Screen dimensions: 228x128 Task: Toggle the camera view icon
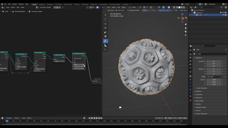pyautogui.click(x=186, y=32)
